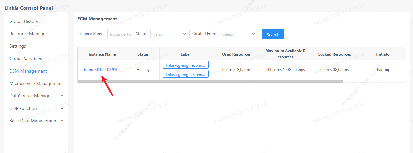Expand UDF Function submenu chevron
The height and width of the screenshot is (153, 413).
(x=62, y=108)
